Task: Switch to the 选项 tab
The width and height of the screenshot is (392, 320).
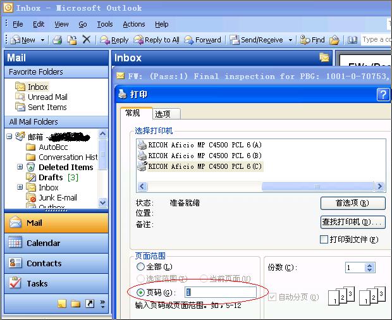Action: coord(166,114)
